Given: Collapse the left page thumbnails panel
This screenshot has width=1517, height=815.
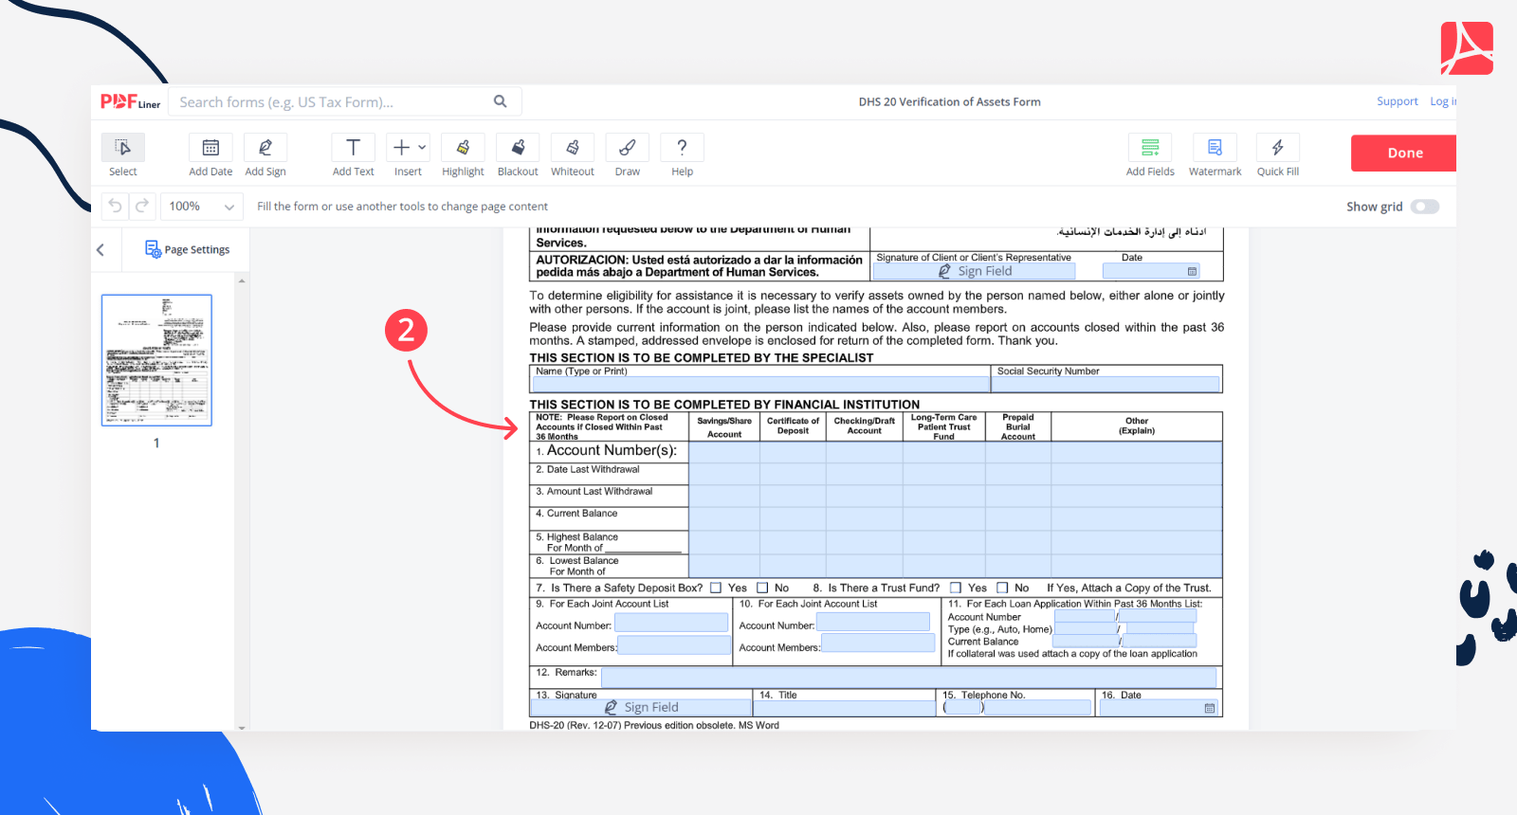Looking at the screenshot, I should (101, 250).
